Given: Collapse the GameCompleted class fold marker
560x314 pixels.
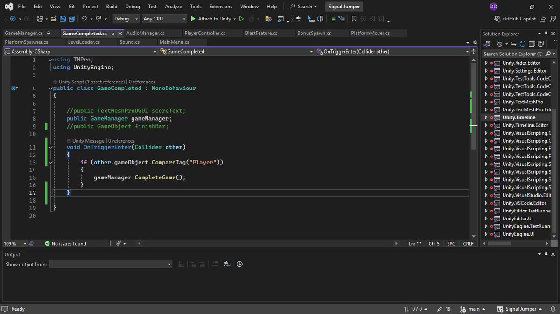Looking at the screenshot, I should [x=50, y=88].
